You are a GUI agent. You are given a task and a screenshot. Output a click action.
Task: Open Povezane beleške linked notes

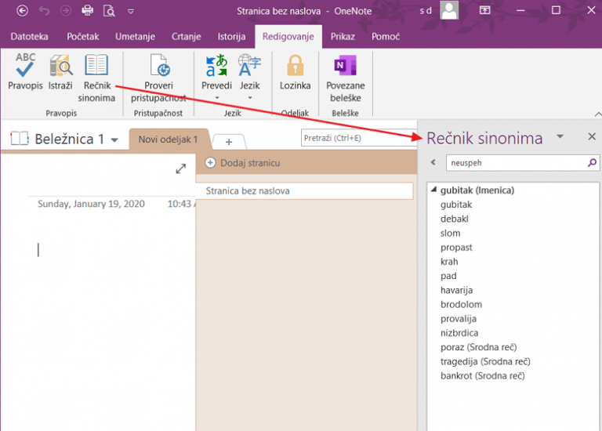tap(346, 78)
